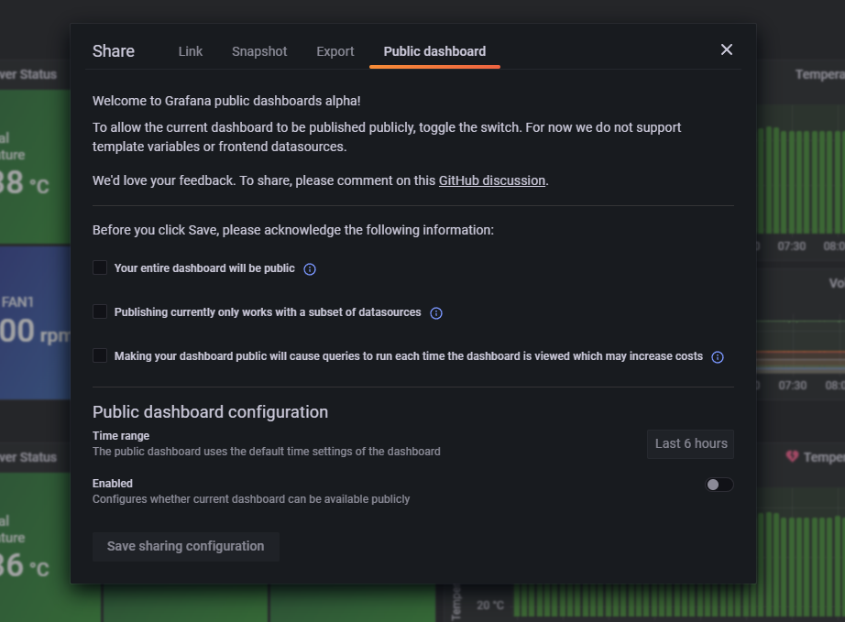The width and height of the screenshot is (845, 622).
Task: Close the Share dialog with the X icon
Action: pyautogui.click(x=727, y=49)
